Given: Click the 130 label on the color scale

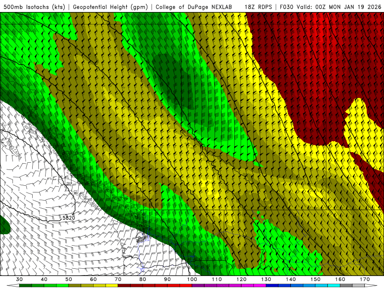Looking at the screenshot, I should click(266, 279).
